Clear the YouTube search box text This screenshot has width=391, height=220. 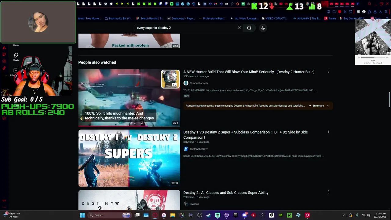239,28
